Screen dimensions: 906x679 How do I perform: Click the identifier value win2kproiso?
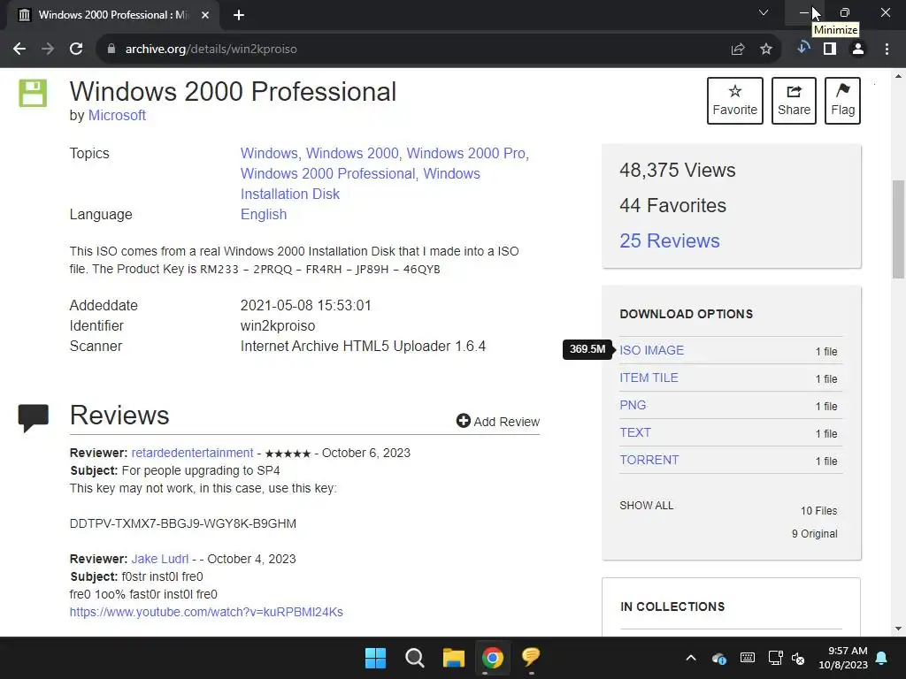(x=277, y=326)
